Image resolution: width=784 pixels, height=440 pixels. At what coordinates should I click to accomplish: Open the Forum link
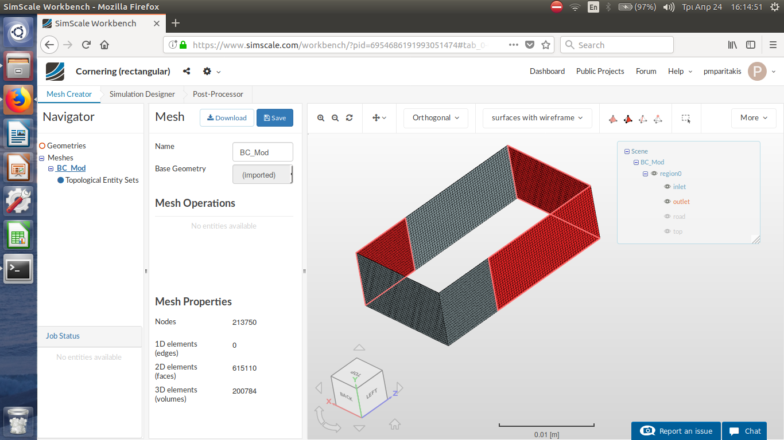click(x=646, y=72)
